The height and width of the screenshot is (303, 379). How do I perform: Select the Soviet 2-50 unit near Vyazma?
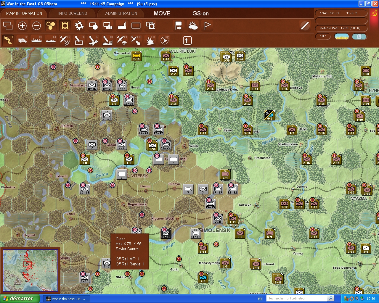(x=367, y=190)
